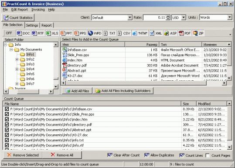The height and width of the screenshot is (168, 235).
Task: Expand the Info2 folder tree node
Action: pyautogui.click(x=17, y=59)
